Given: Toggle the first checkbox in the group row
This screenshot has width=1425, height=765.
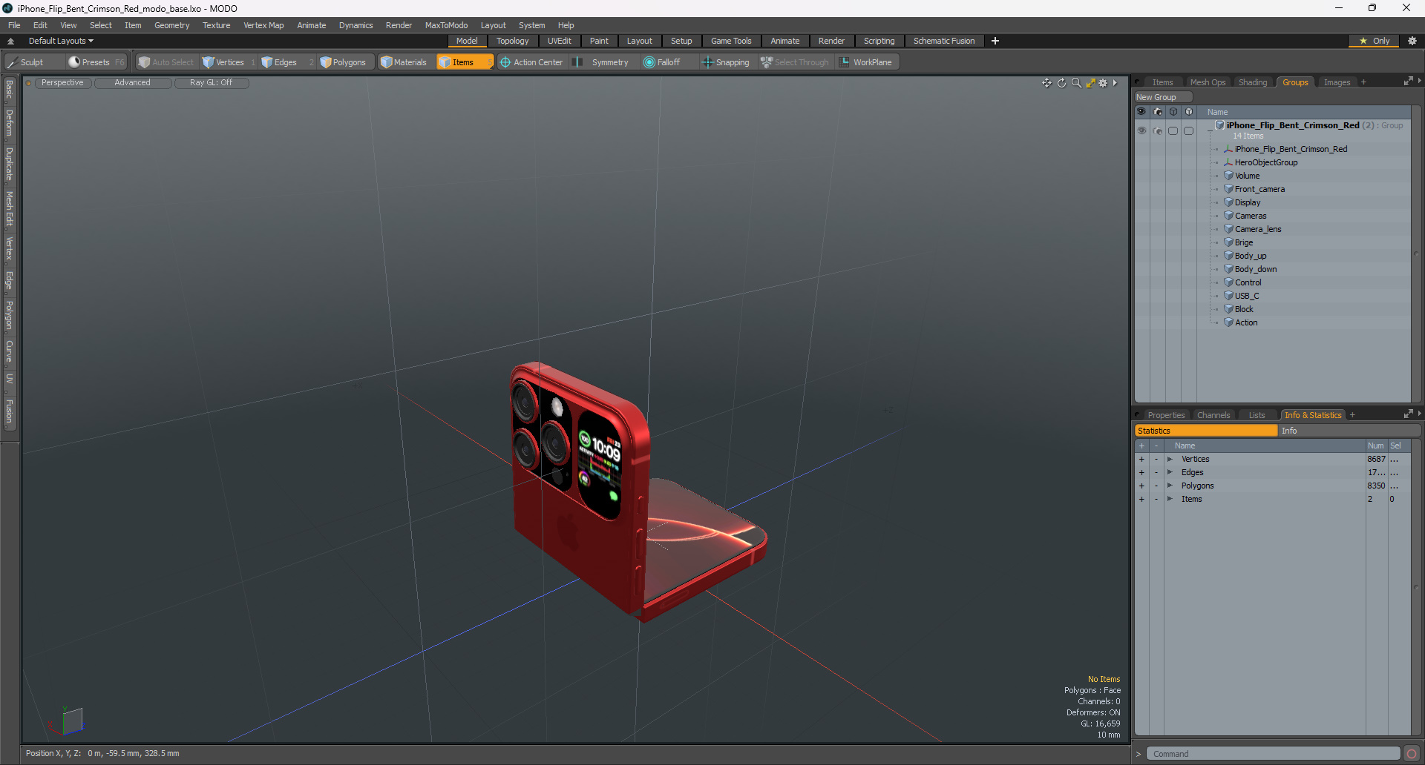Looking at the screenshot, I should tap(1173, 130).
